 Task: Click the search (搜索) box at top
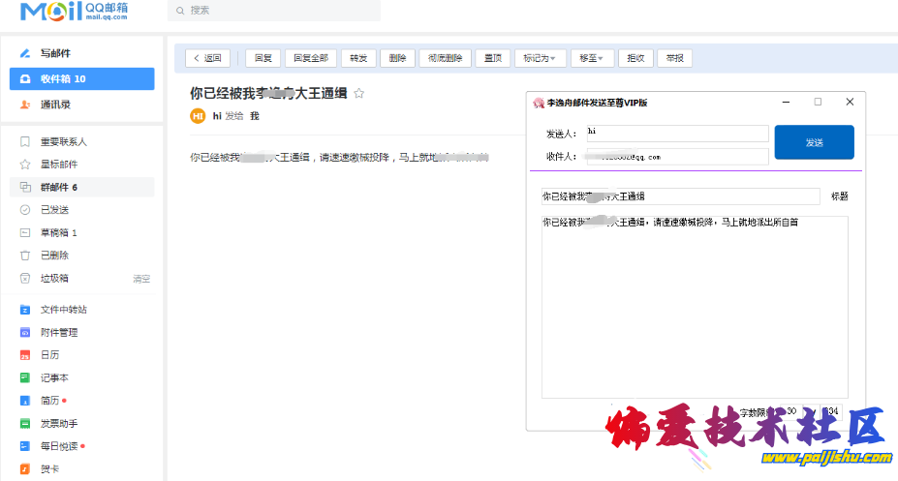[x=273, y=11]
